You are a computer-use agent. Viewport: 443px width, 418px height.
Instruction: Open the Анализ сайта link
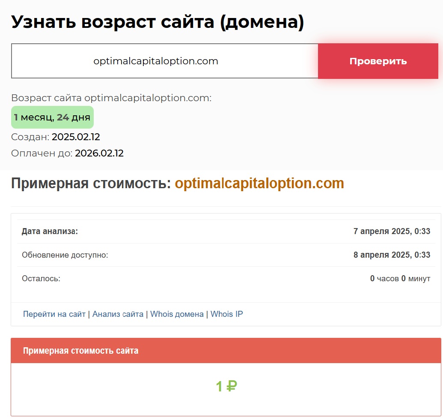(118, 314)
